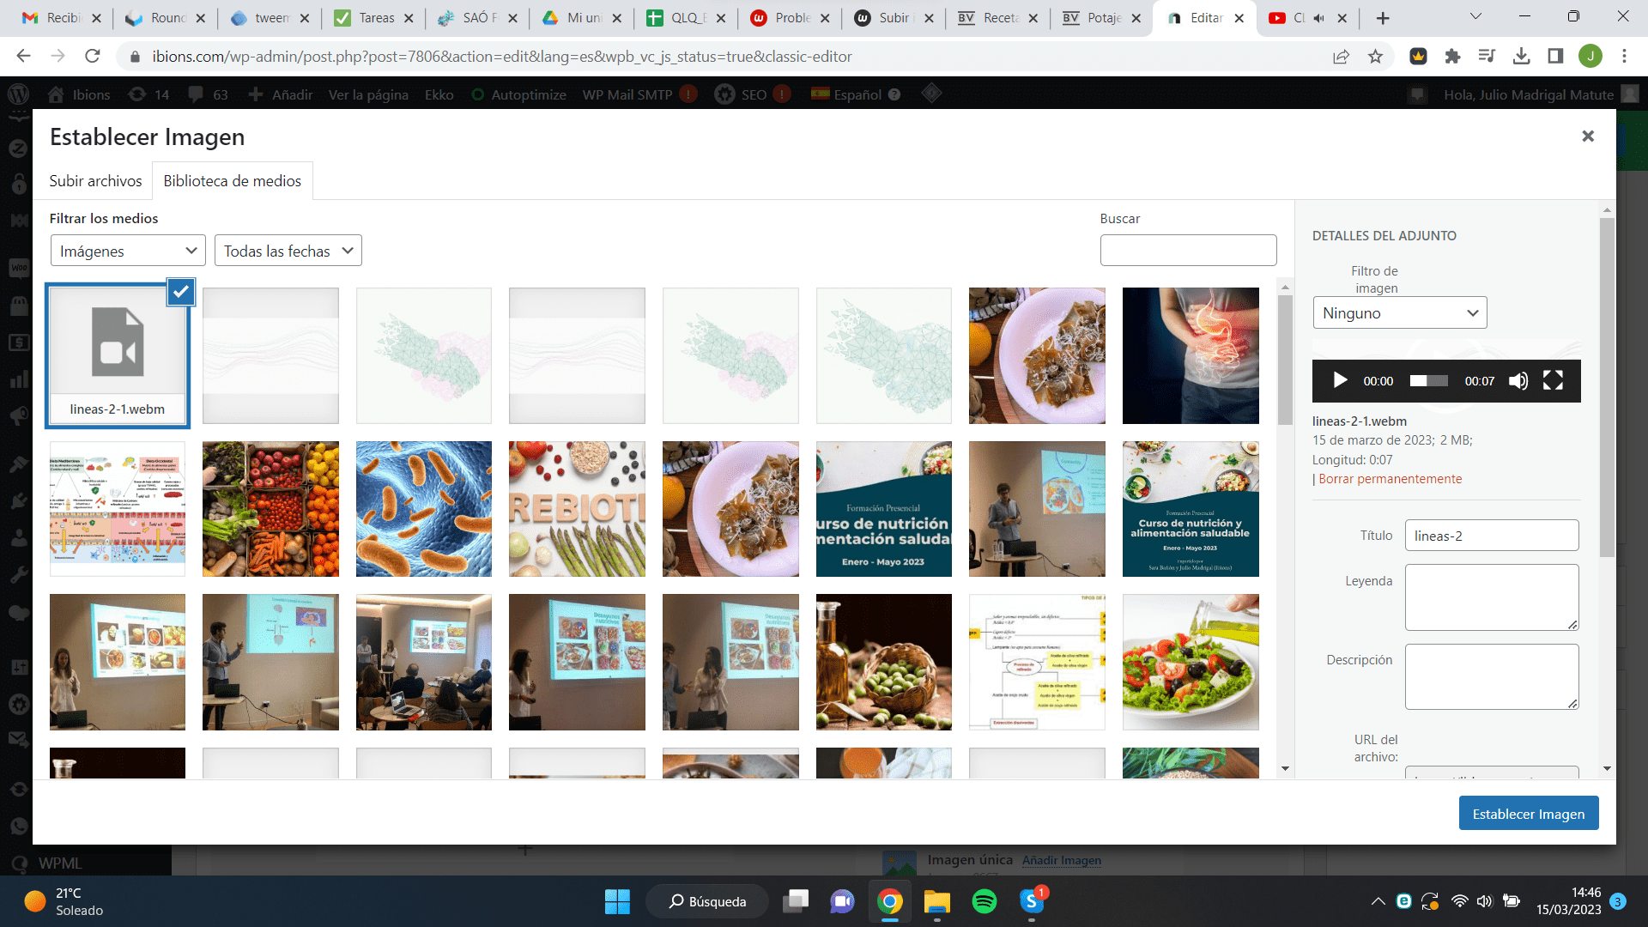Open the Español language switcher
The image size is (1648, 927).
(856, 94)
